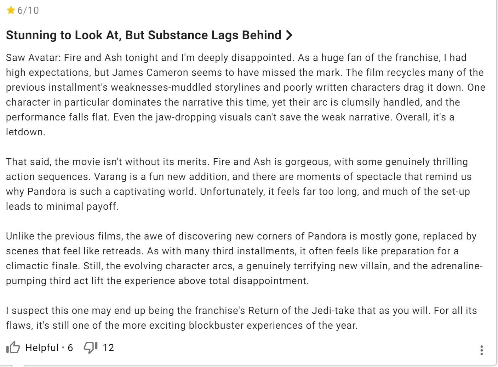
Task: Click the review card's bottom-left pointer notch
Action: pos(18,365)
